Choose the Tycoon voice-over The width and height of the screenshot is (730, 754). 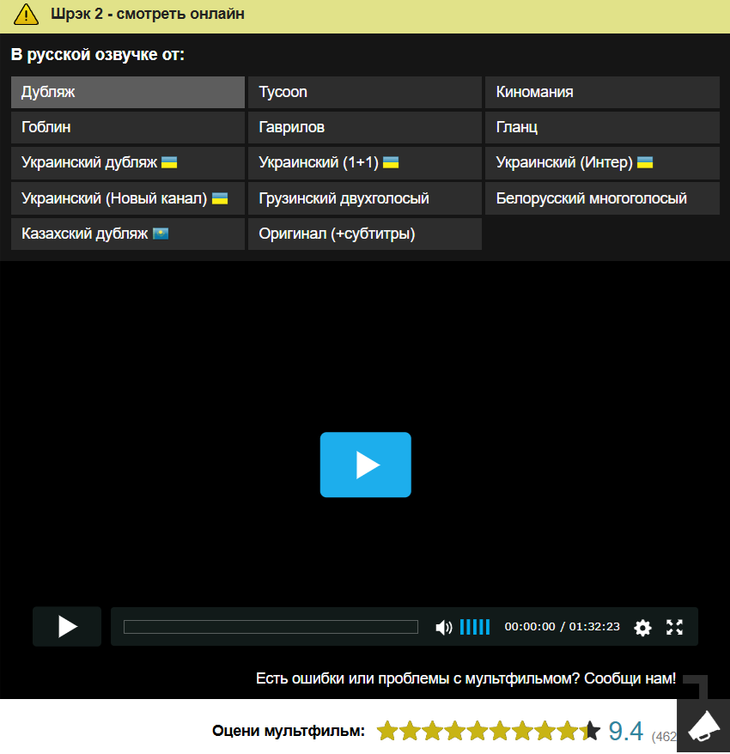point(365,93)
